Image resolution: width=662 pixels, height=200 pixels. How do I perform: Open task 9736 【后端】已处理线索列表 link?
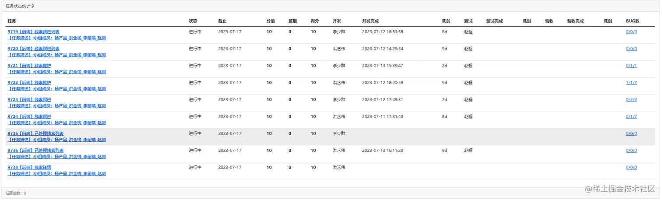tap(36, 151)
